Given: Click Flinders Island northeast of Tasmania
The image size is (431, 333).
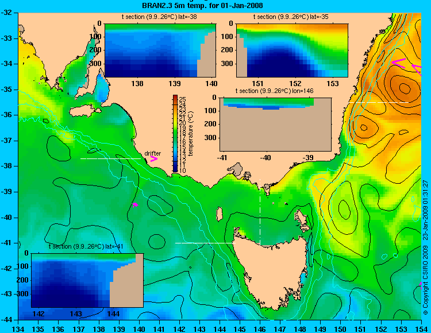Looking at the screenshot, I should tap(302, 219).
